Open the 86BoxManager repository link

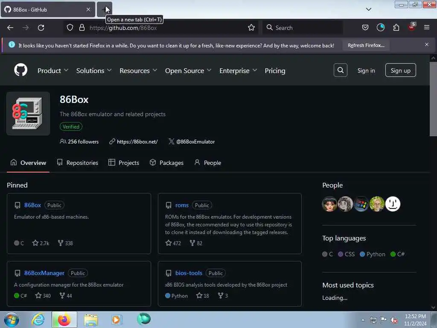(x=44, y=273)
